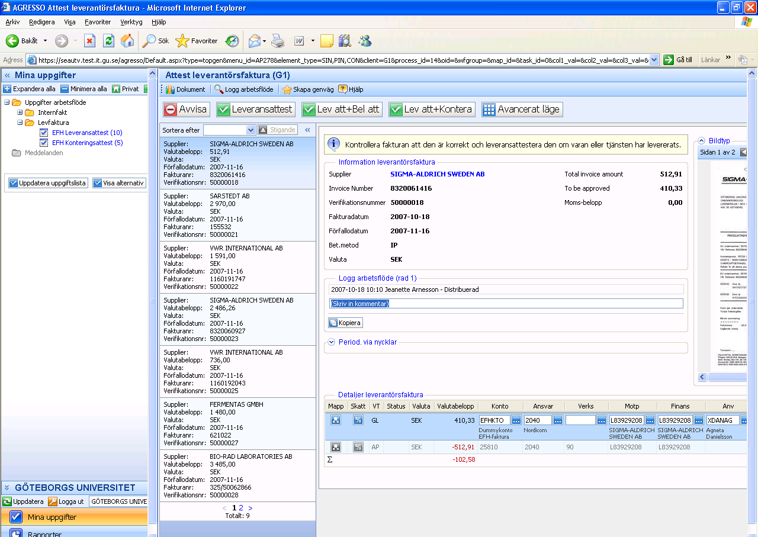Select the Privat filter button
Screen dimensions: 758x537
coord(126,89)
